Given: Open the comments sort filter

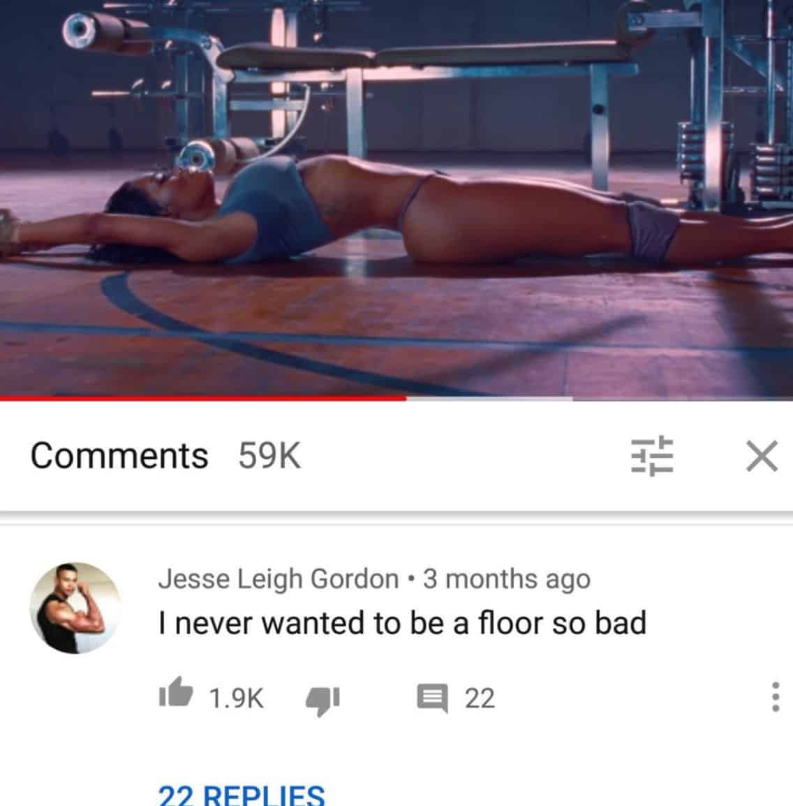Looking at the screenshot, I should tap(652, 456).
